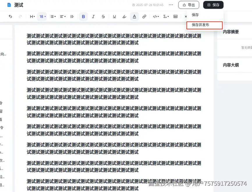This screenshot has height=192, width=252.
Task: Insert a hyperlink with the link icon
Action: click(x=144, y=17)
